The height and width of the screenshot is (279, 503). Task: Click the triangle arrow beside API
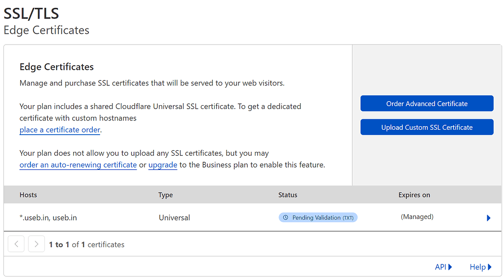point(450,267)
